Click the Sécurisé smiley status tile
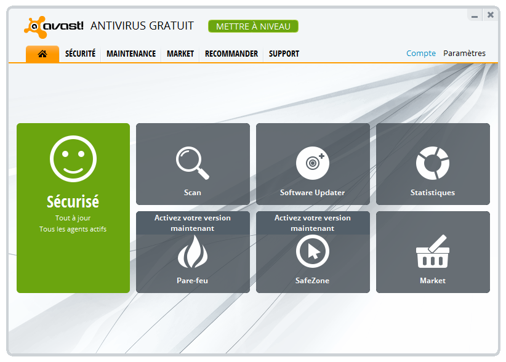Viewport: 506px width, 362px height. click(x=73, y=208)
